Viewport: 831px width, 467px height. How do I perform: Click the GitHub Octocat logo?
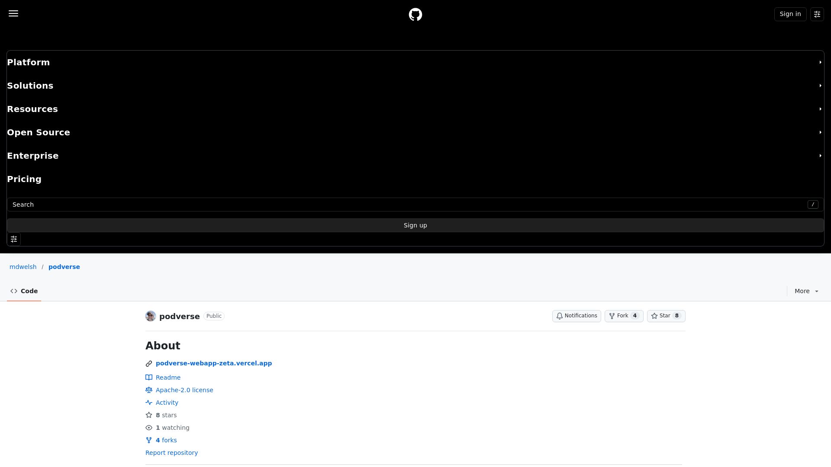415,15
